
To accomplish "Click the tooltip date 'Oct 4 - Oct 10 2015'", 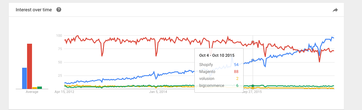I will pos(217,55).
